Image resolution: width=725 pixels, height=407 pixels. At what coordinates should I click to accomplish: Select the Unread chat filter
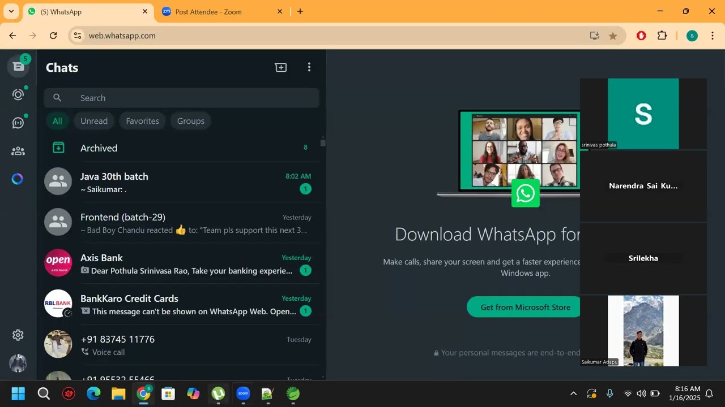point(94,121)
